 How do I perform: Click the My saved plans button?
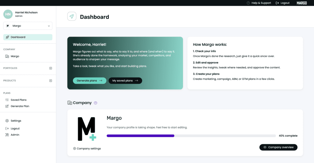[125, 81]
